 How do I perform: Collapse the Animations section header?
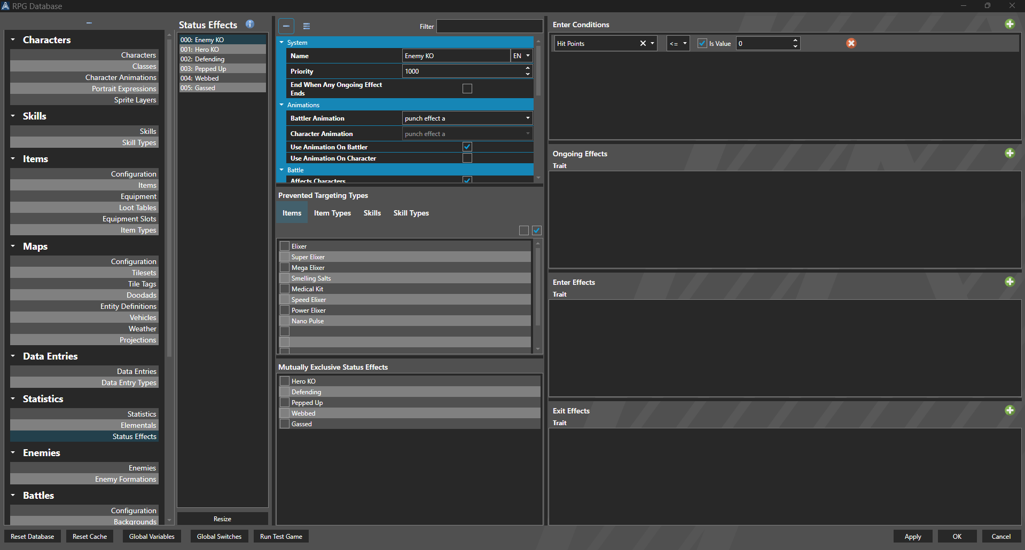click(x=282, y=105)
